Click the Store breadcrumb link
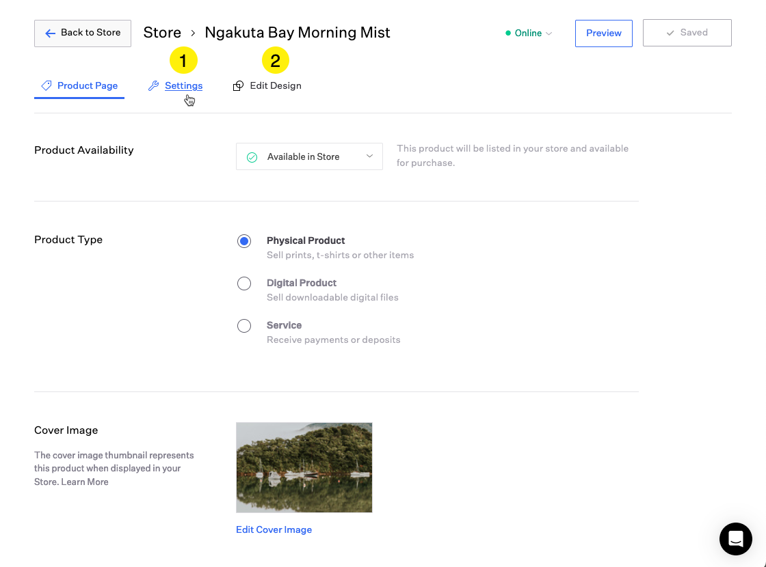The image size is (766, 567). coord(162,33)
